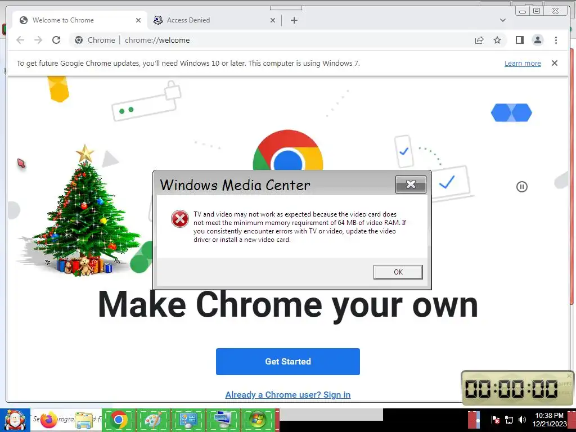This screenshot has height=432, width=576.
Task: Click the Get Started button
Action: pyautogui.click(x=287, y=362)
